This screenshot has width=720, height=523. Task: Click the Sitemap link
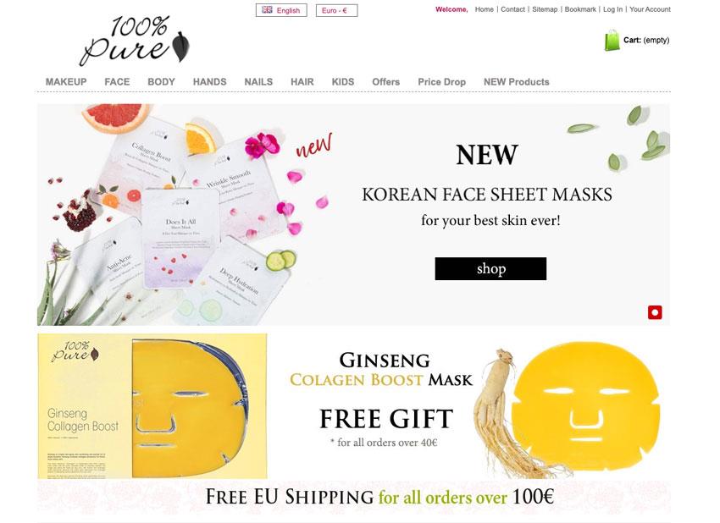[545, 9]
